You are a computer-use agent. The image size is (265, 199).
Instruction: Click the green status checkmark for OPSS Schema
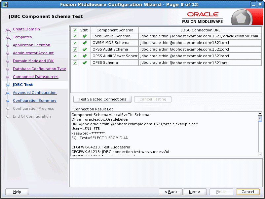pos(85,62)
